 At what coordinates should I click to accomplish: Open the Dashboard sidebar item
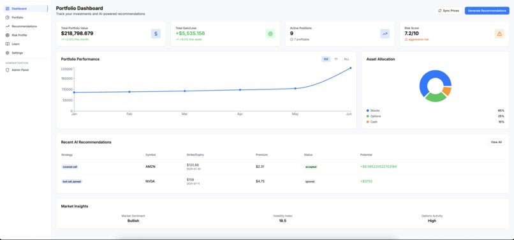[26, 8]
